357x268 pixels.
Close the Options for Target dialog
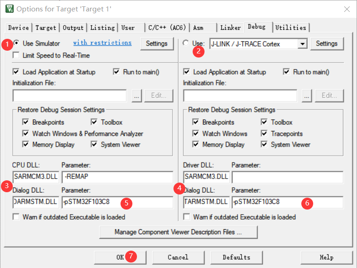(347, 9)
